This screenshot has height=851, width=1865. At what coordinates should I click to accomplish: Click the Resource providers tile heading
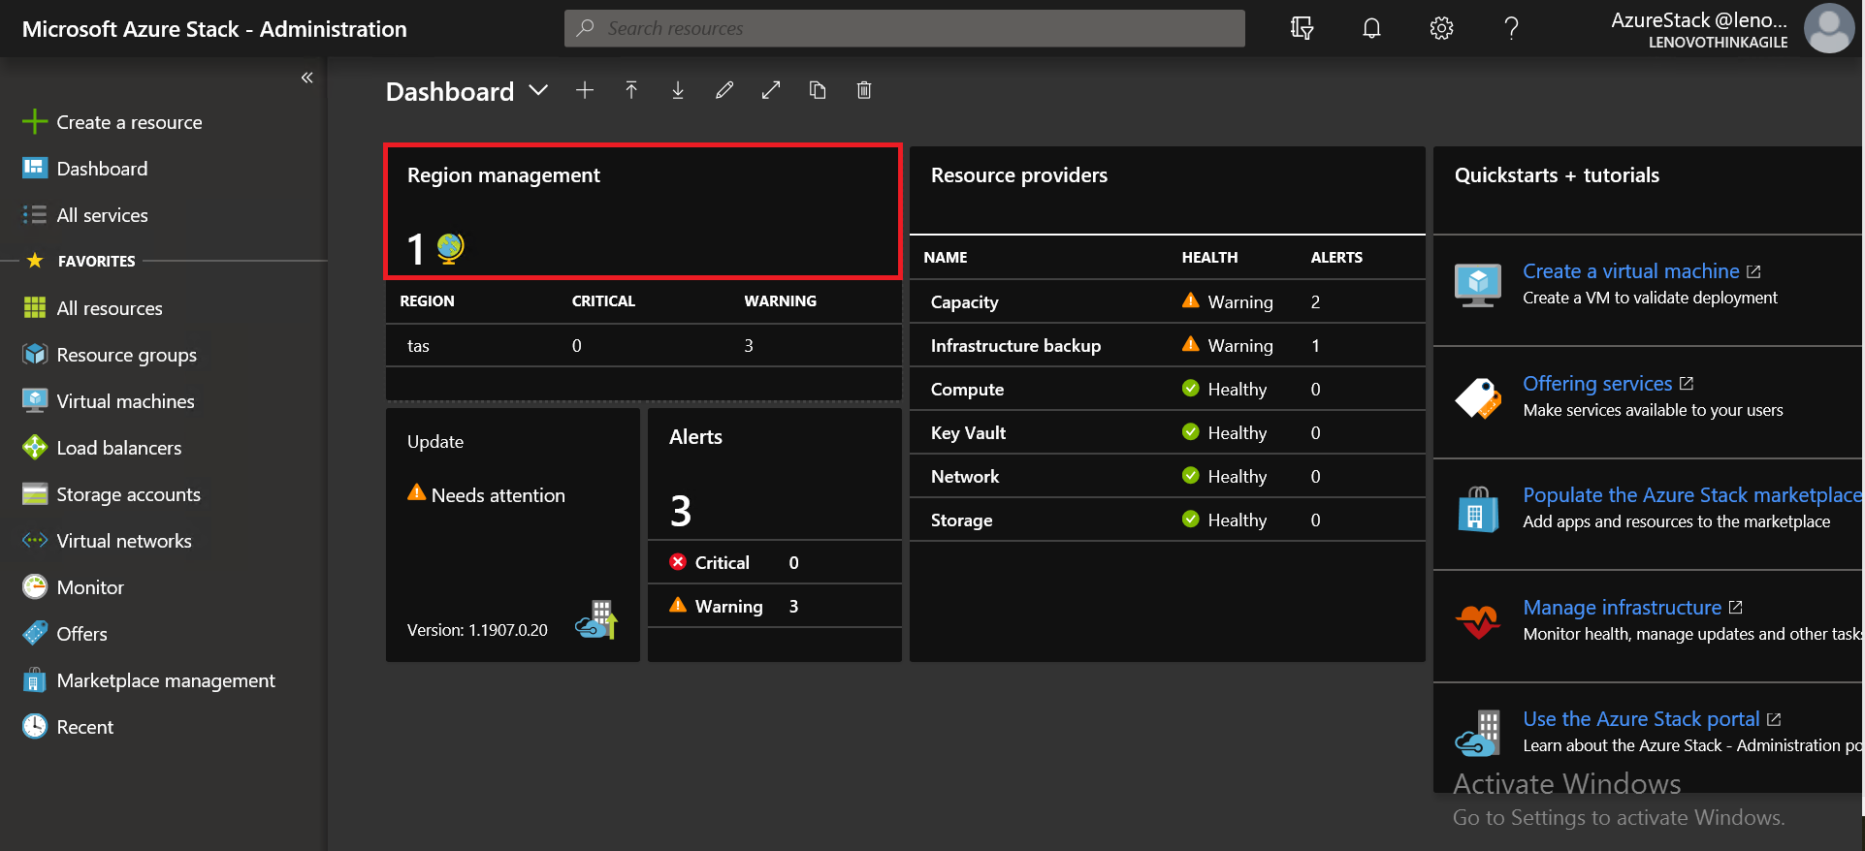pyautogui.click(x=1018, y=175)
